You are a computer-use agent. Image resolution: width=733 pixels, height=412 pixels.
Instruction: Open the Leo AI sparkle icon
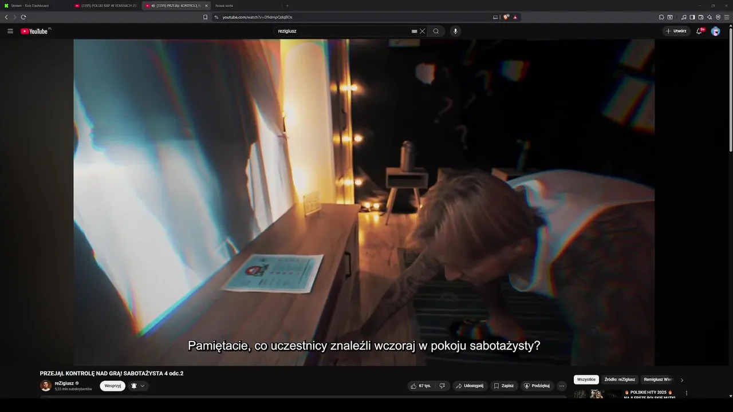tap(709, 17)
